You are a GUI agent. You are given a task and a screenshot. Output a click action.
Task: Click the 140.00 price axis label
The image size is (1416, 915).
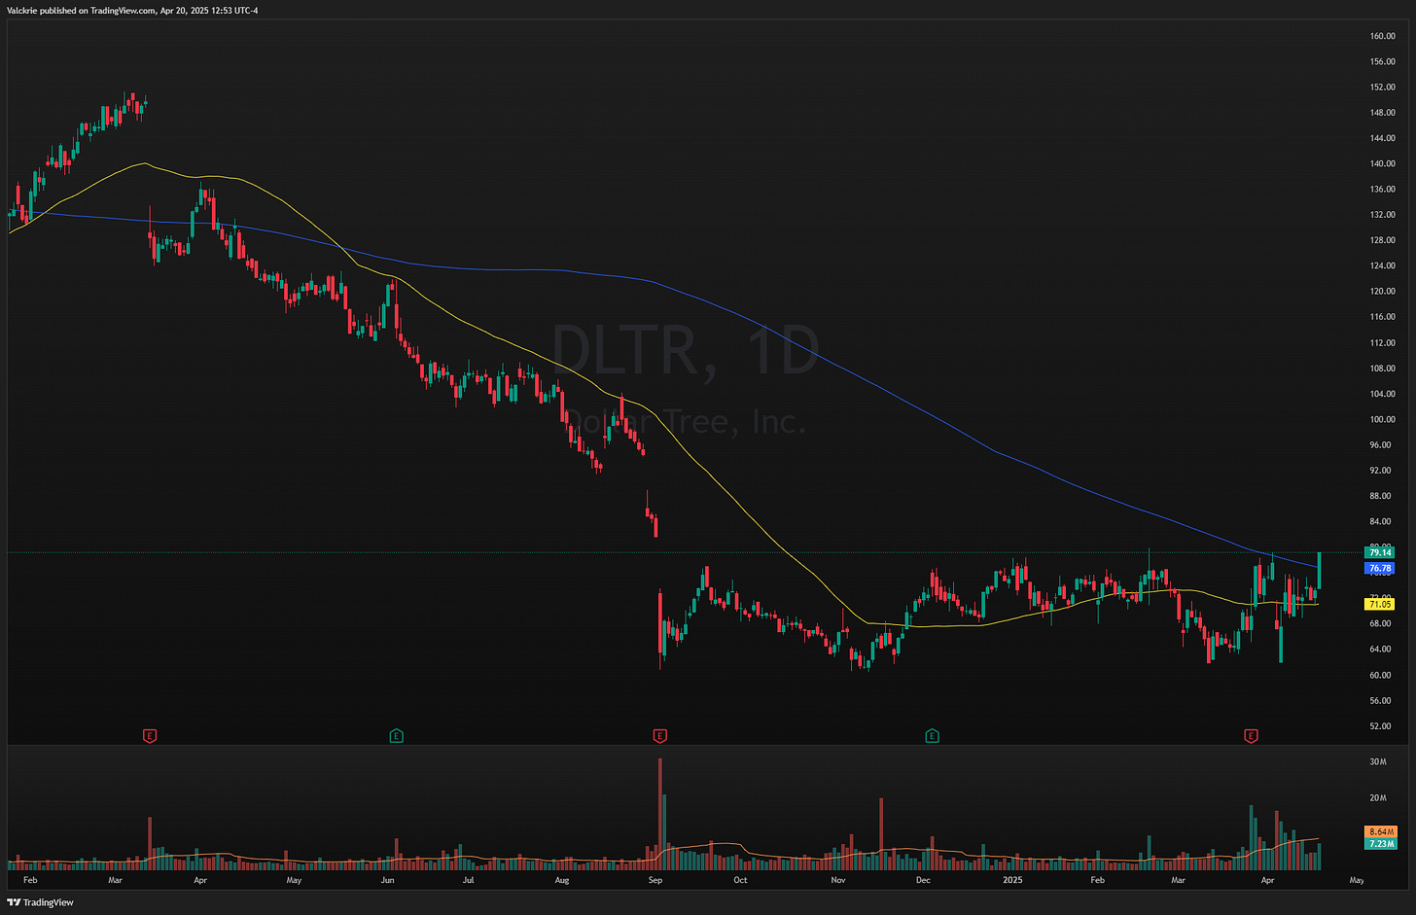(x=1382, y=163)
